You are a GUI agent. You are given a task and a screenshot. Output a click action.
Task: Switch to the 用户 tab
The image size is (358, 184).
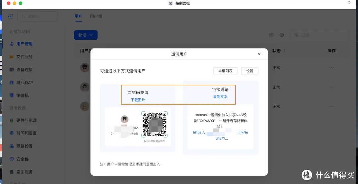coord(78,16)
